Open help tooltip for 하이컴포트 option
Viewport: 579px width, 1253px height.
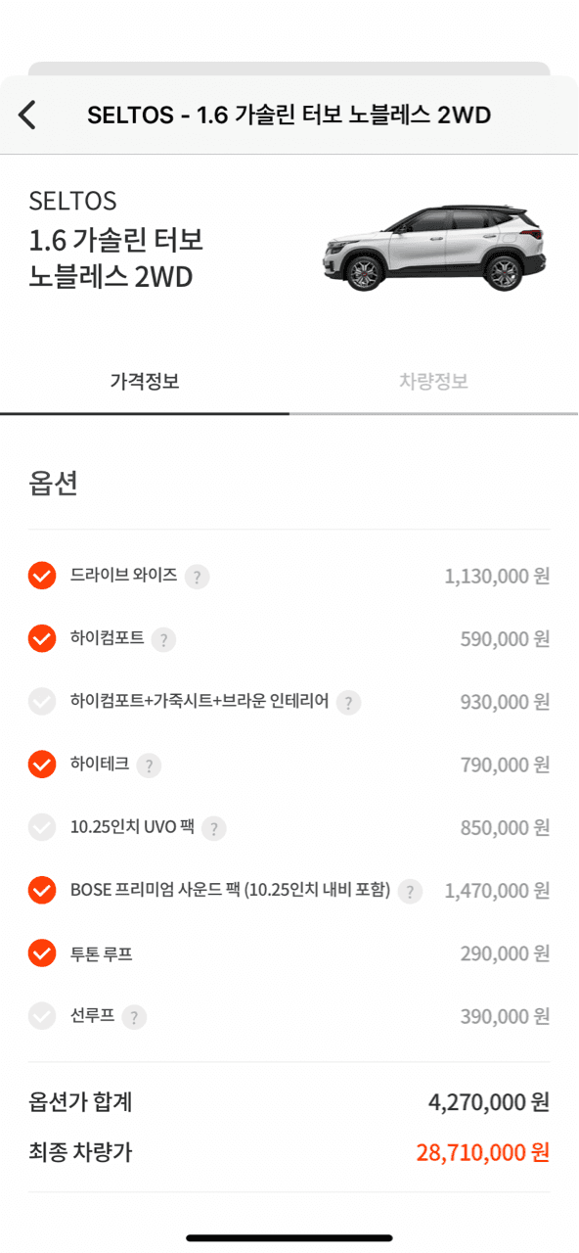tap(164, 640)
